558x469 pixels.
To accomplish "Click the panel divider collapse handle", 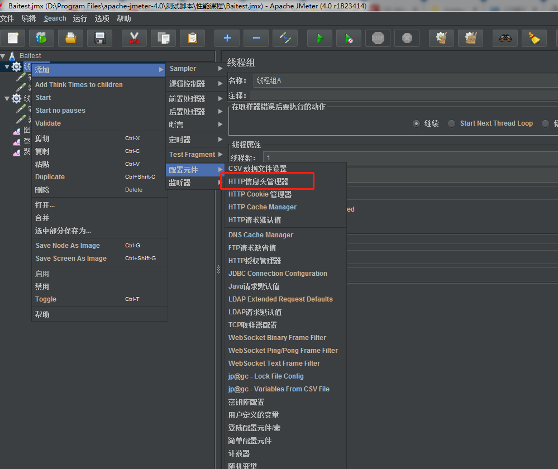I will (218, 269).
